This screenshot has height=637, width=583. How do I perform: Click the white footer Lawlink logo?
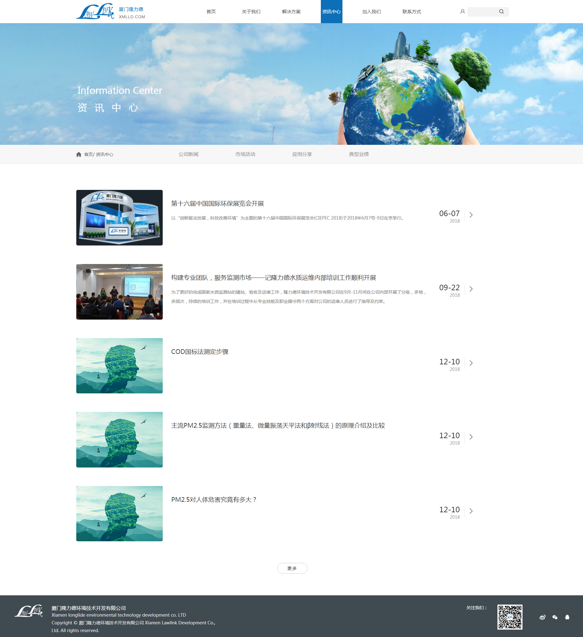pos(29,611)
